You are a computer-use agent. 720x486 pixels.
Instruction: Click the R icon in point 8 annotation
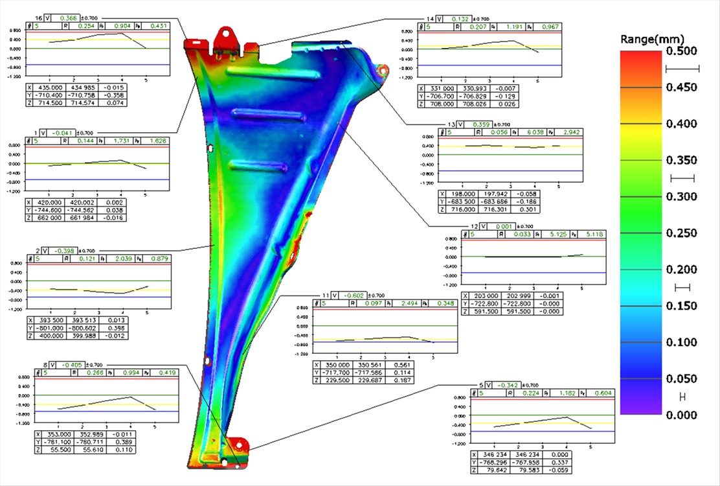74,373
